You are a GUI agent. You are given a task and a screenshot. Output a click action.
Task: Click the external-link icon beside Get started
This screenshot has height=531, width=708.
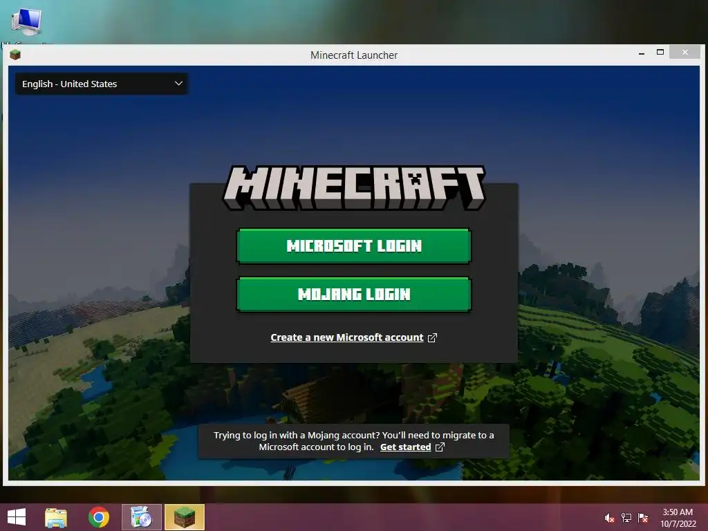point(440,447)
